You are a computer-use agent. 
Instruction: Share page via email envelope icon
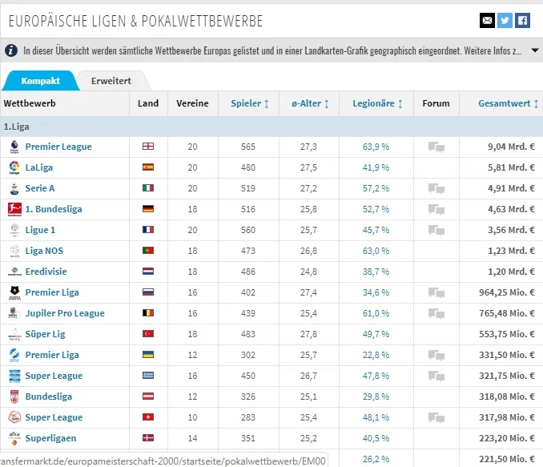coord(487,20)
